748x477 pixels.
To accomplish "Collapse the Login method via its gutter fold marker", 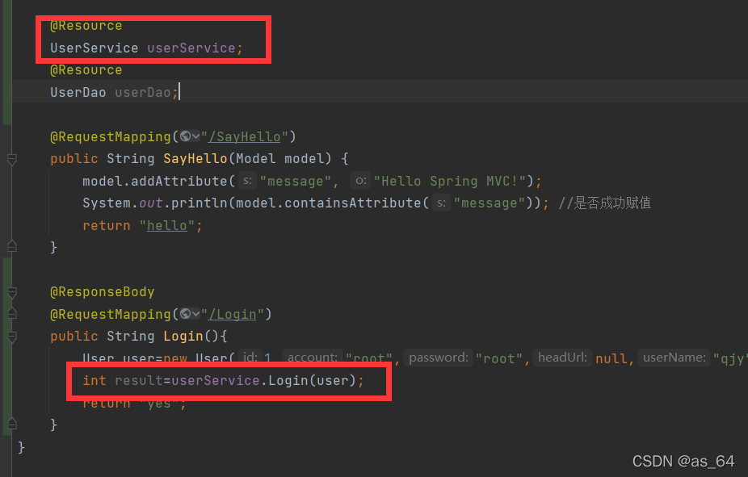I will coord(12,337).
